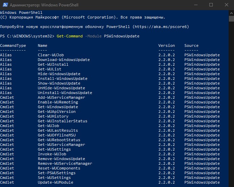The width and height of the screenshot is (234, 187).
Task: Click the Get-WUInstall alias name
Action: (53, 64)
